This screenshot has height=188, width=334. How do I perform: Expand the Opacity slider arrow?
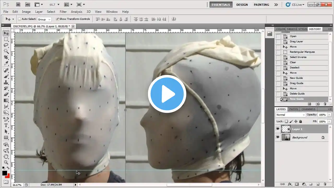point(329,115)
